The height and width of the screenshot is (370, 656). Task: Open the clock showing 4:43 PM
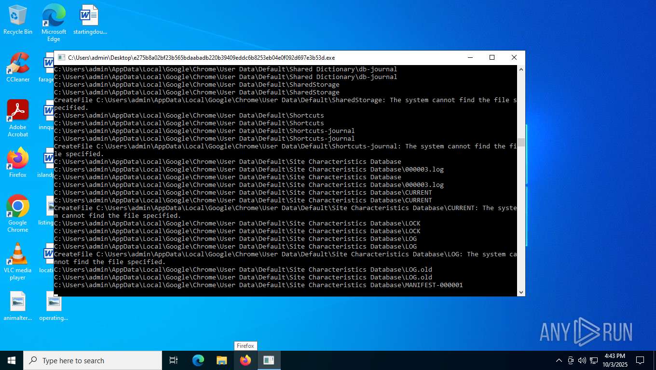[614, 360]
